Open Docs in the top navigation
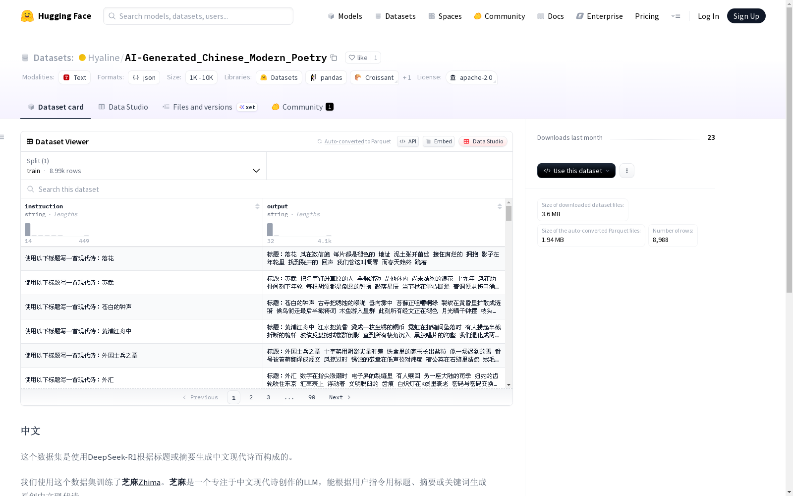The image size is (793, 496). click(551, 16)
